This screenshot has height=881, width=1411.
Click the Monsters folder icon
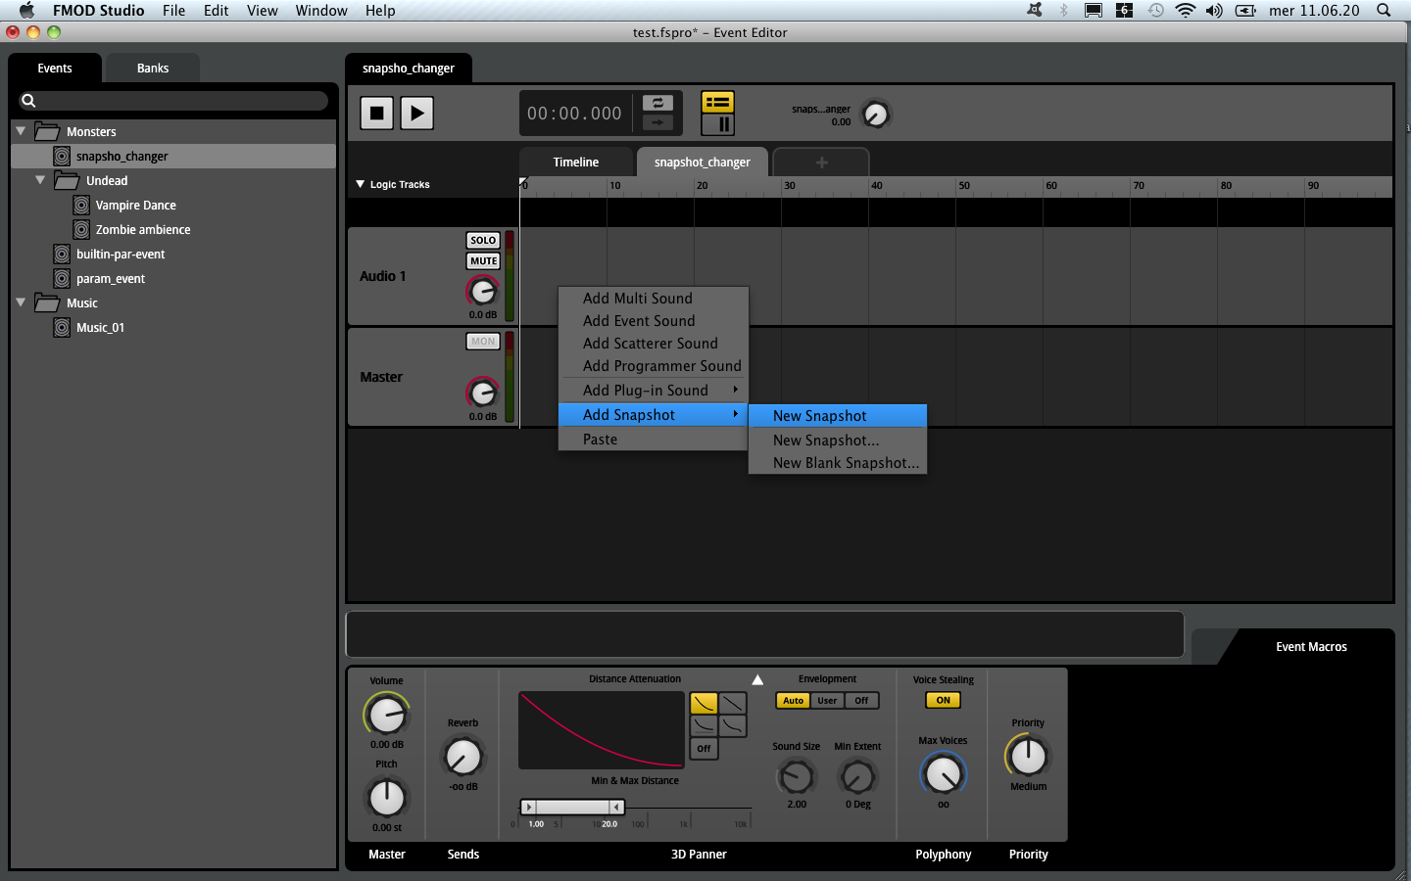[47, 131]
